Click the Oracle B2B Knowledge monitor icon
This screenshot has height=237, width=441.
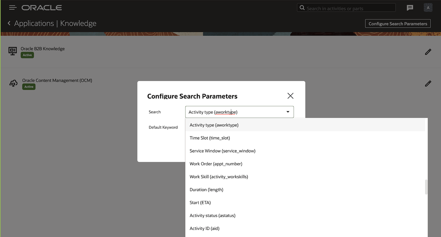click(x=12, y=51)
